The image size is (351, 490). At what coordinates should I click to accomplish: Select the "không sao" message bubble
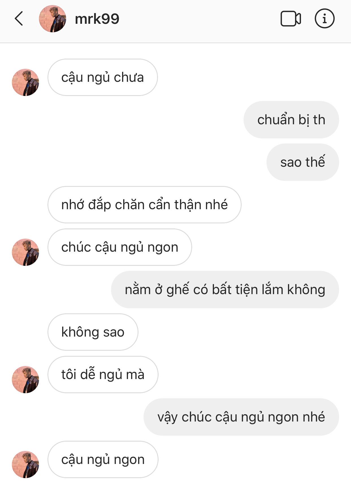[x=93, y=332]
